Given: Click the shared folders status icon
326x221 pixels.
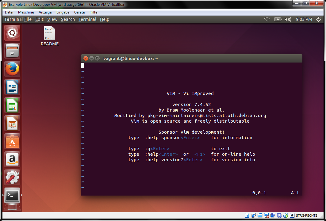Looking at the screenshot, I should click(x=259, y=215).
